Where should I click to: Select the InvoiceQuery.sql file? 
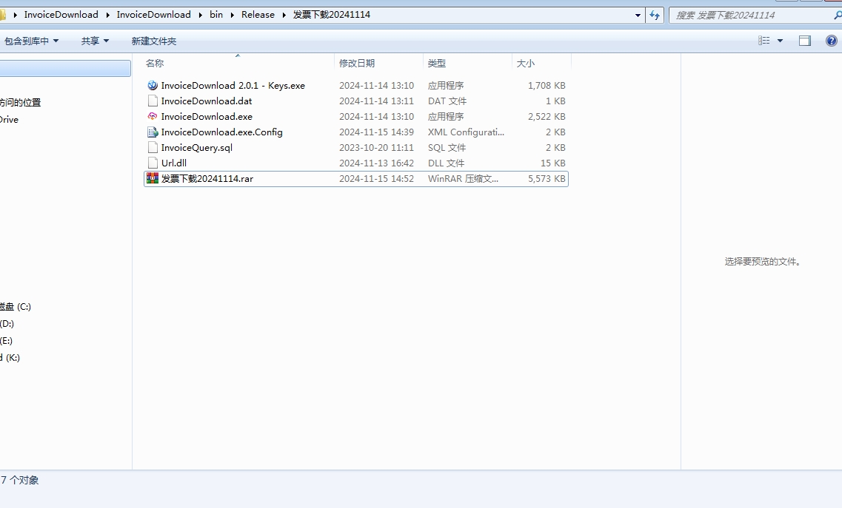coord(197,148)
